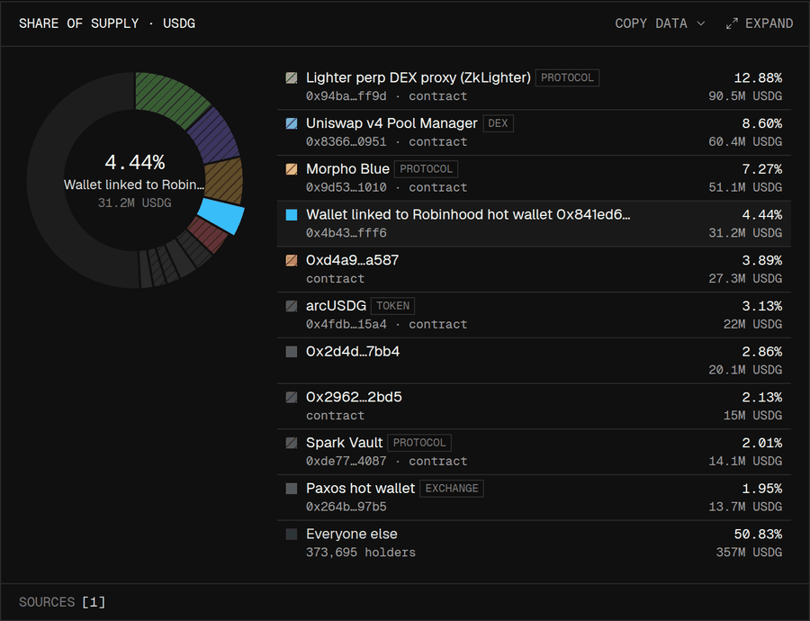Viewport: 810px width, 621px height.
Task: Click the brown donut slice for Morpho Blue
Action: click(x=225, y=181)
